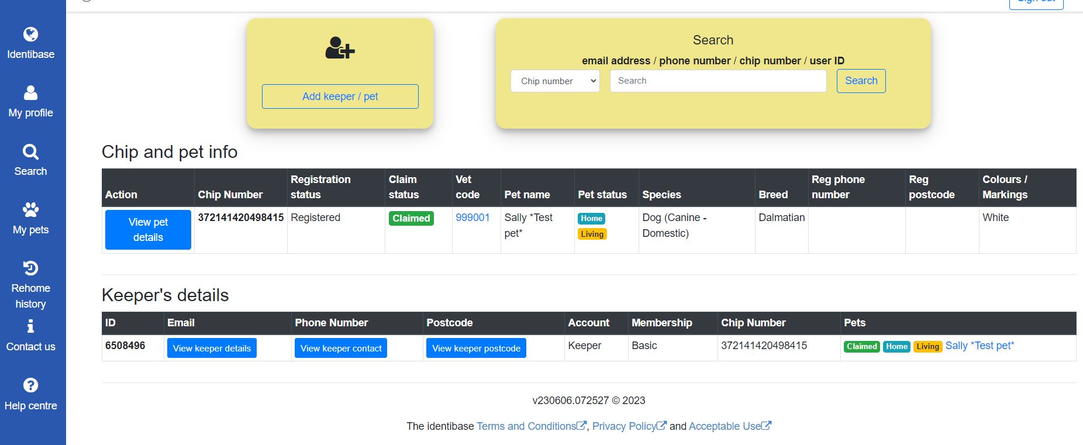1083x445 pixels.
Task: Open the Privacy Policy footer link
Action: [624, 426]
